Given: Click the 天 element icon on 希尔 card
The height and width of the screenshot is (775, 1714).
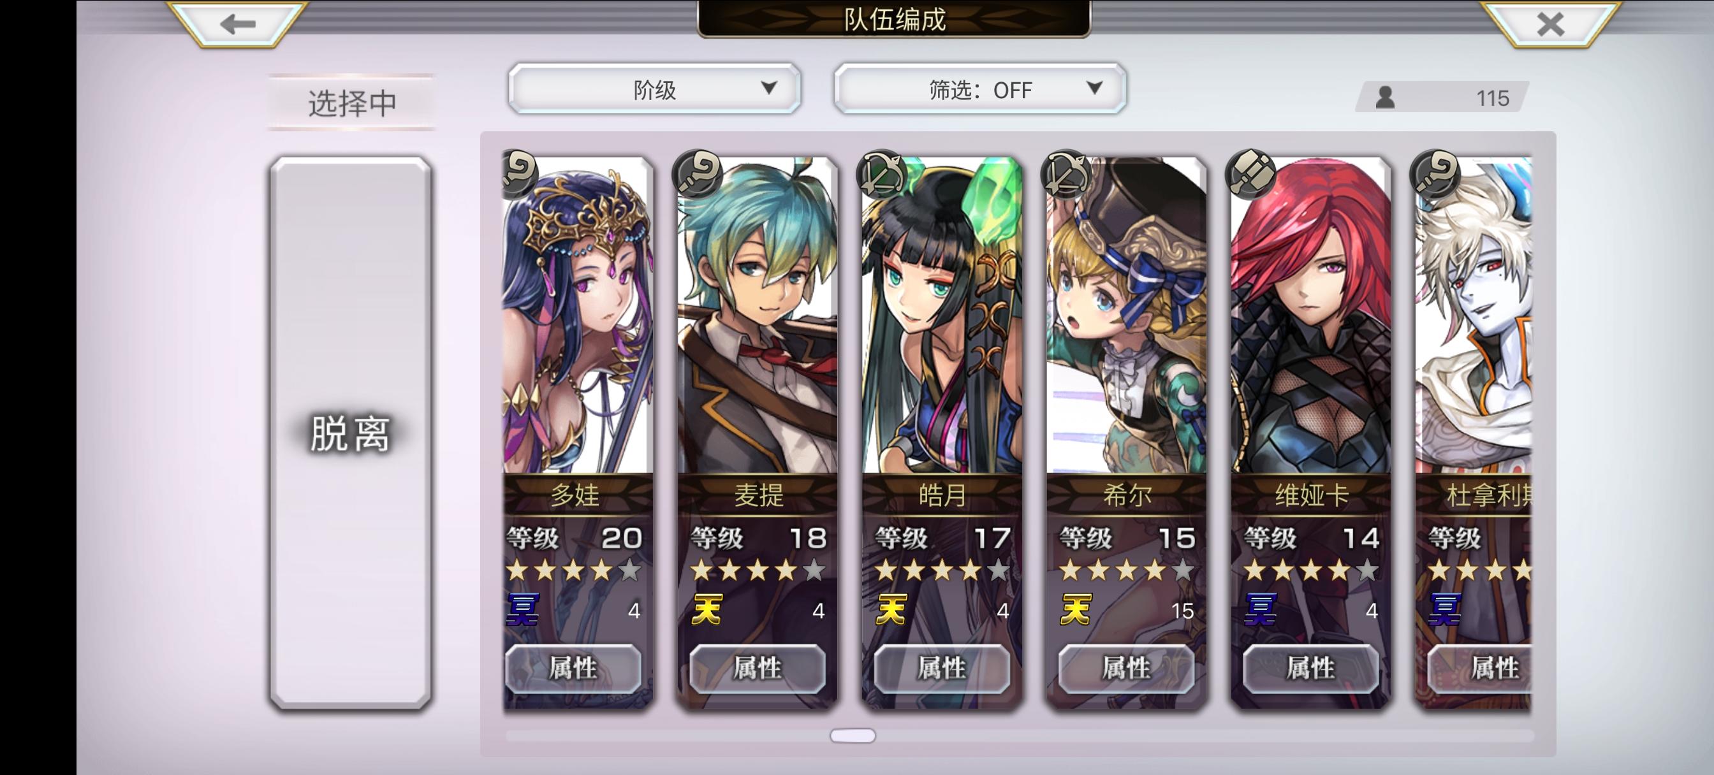Looking at the screenshot, I should pyautogui.click(x=1076, y=609).
